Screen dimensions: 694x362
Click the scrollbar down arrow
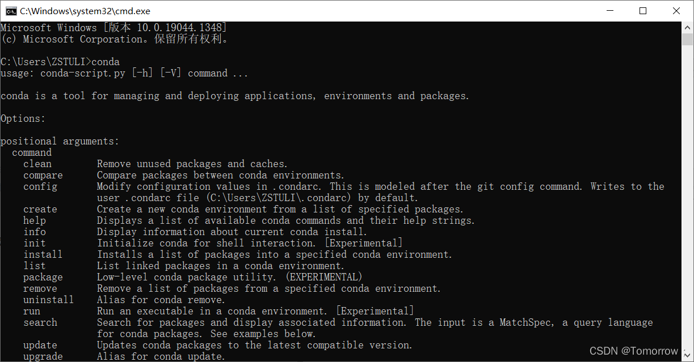(x=687, y=356)
